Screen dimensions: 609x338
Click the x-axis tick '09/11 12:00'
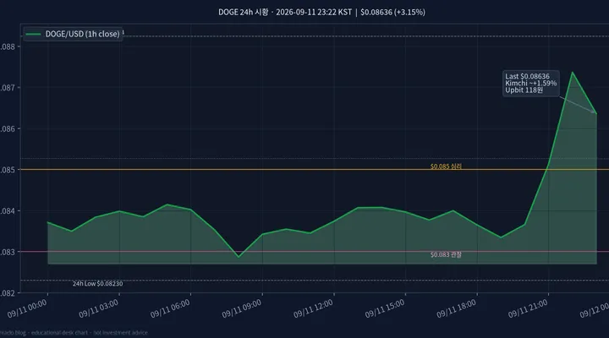tap(314, 309)
